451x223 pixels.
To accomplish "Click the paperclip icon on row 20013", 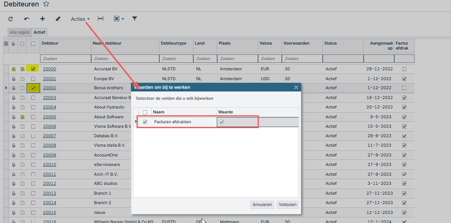I will click(x=14, y=193).
